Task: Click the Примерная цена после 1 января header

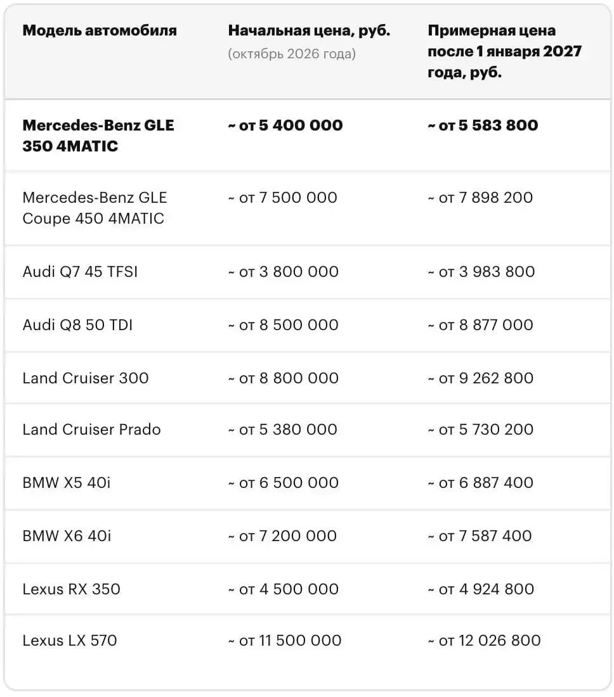Action: click(504, 51)
